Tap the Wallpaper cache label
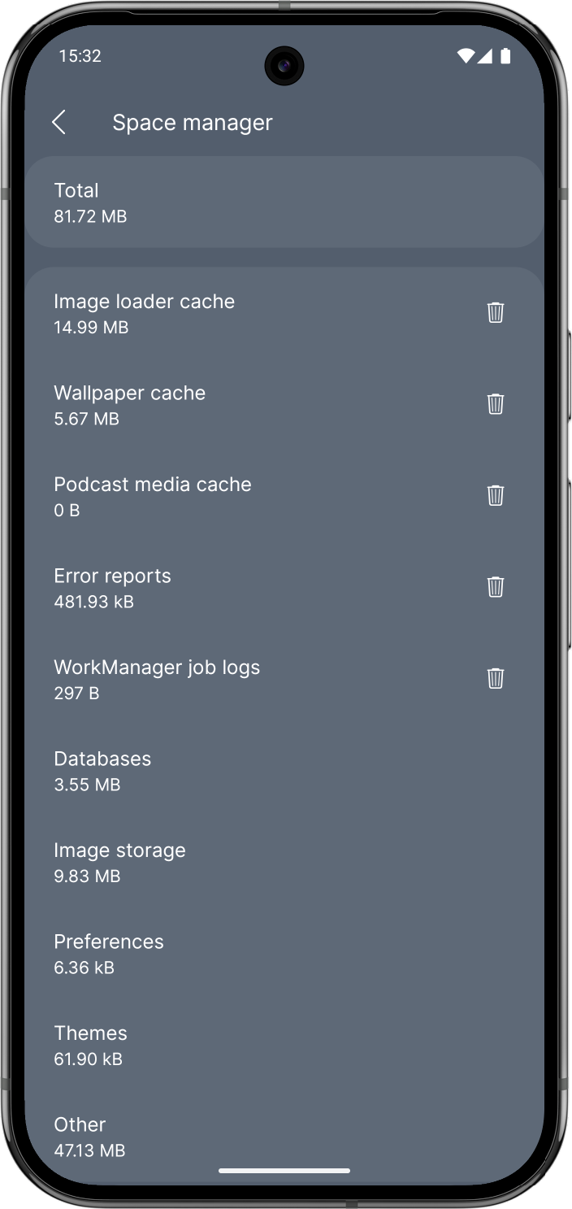 130,394
